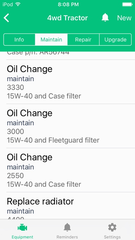Tap the 4wd Tractor title
The width and height of the screenshot is (135, 240).
[x=67, y=18]
